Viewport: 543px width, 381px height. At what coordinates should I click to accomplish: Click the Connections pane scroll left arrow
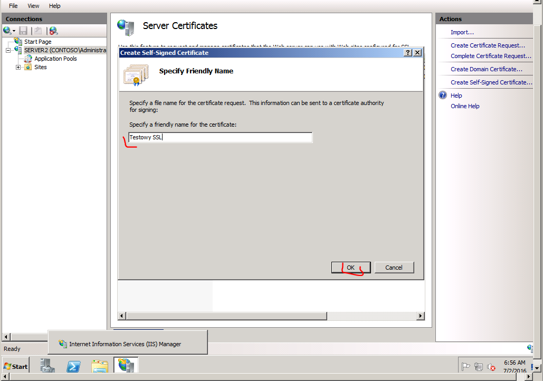[6, 337]
